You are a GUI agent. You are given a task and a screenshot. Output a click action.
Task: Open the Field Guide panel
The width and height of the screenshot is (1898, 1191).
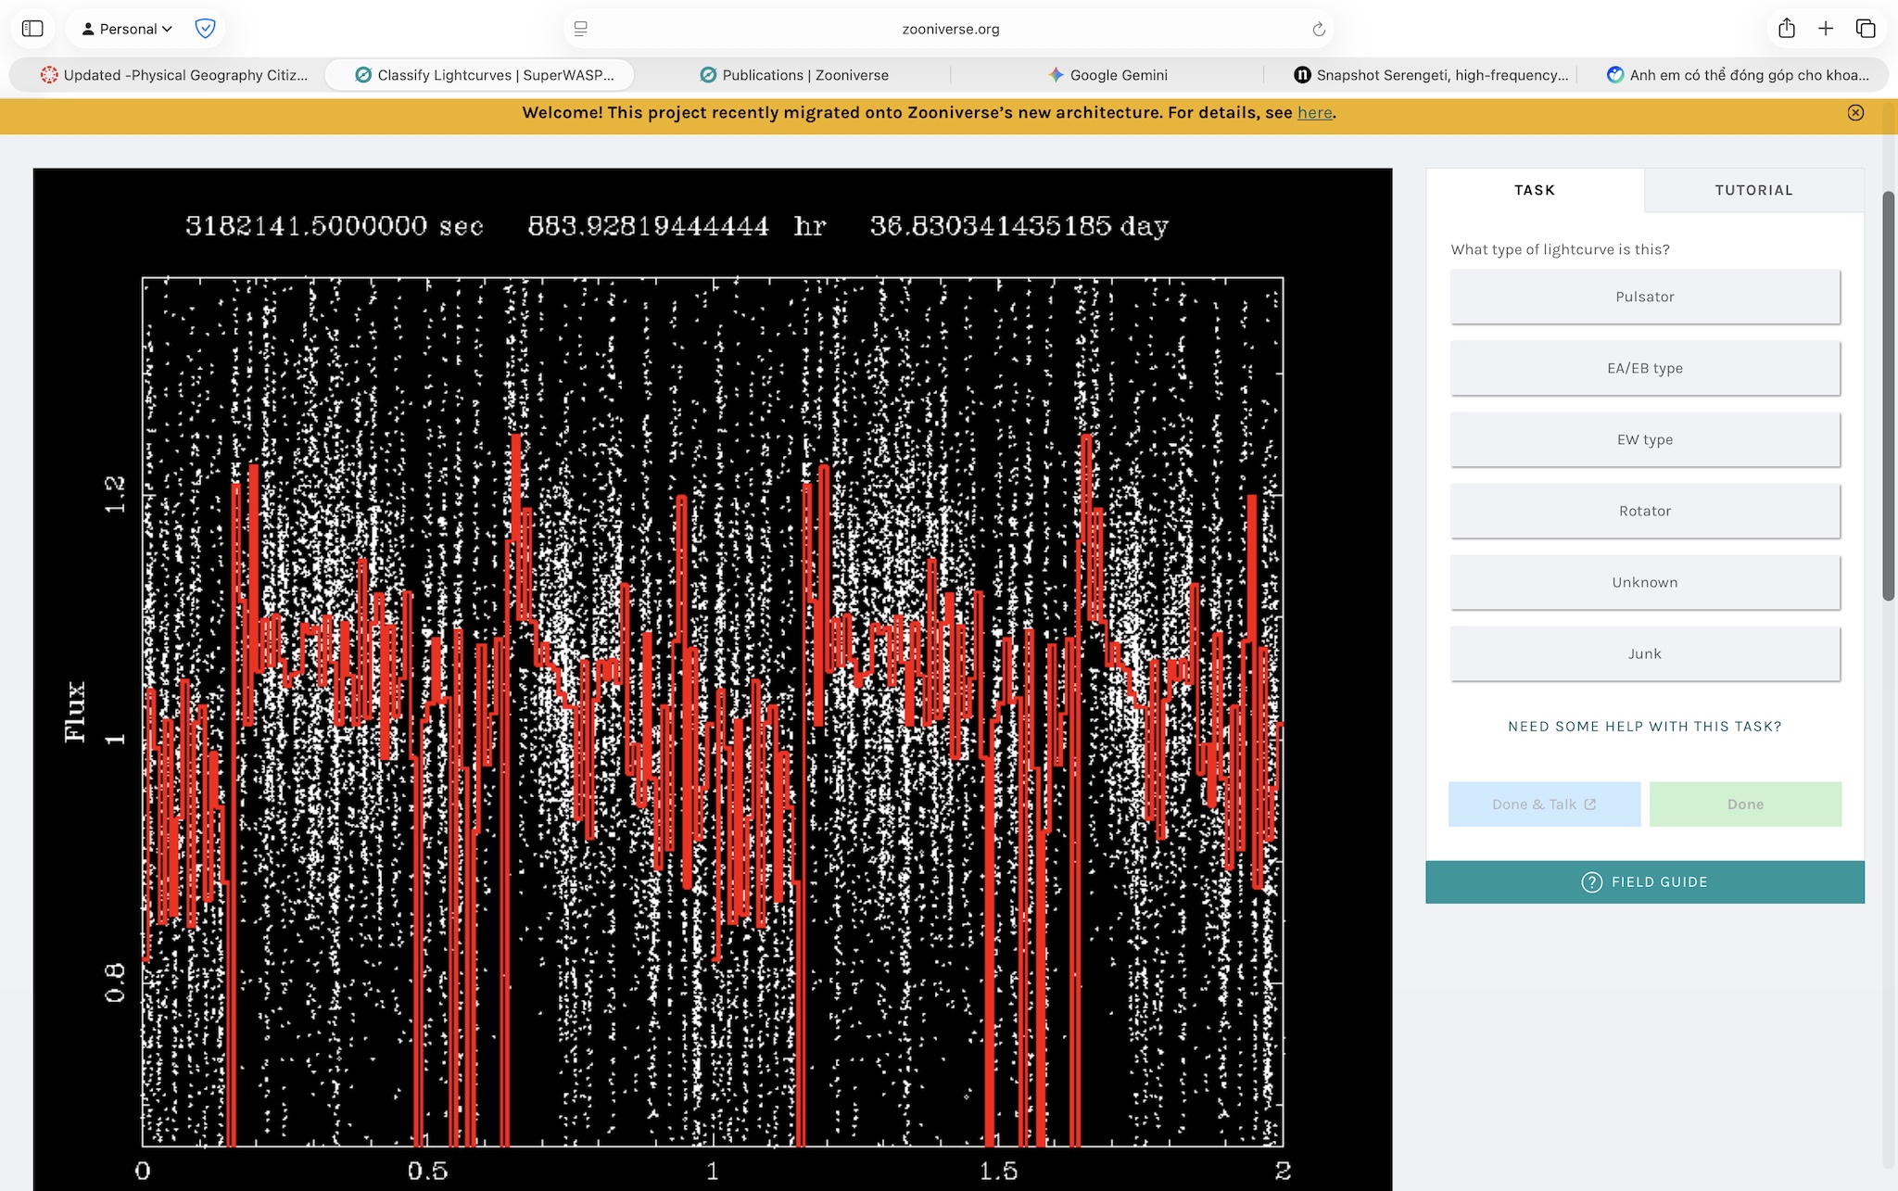[1645, 882]
